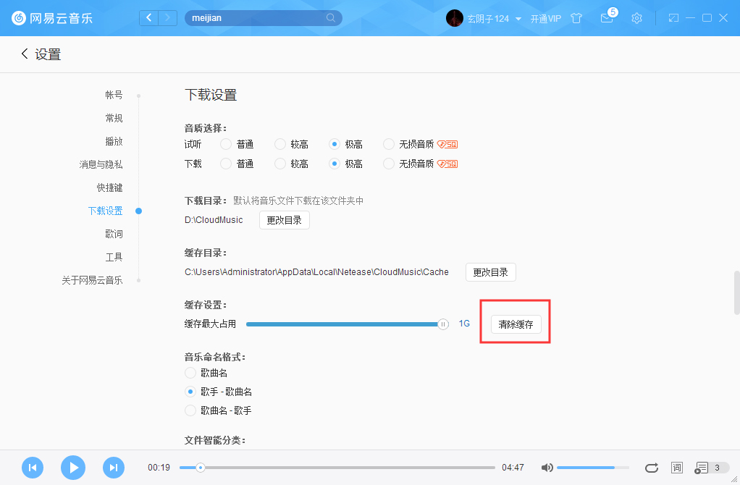Click the forward navigation arrow
The width and height of the screenshot is (740, 485).
(167, 17)
